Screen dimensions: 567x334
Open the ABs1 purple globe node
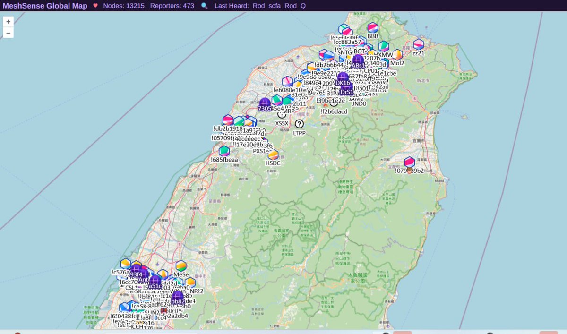[358, 60]
